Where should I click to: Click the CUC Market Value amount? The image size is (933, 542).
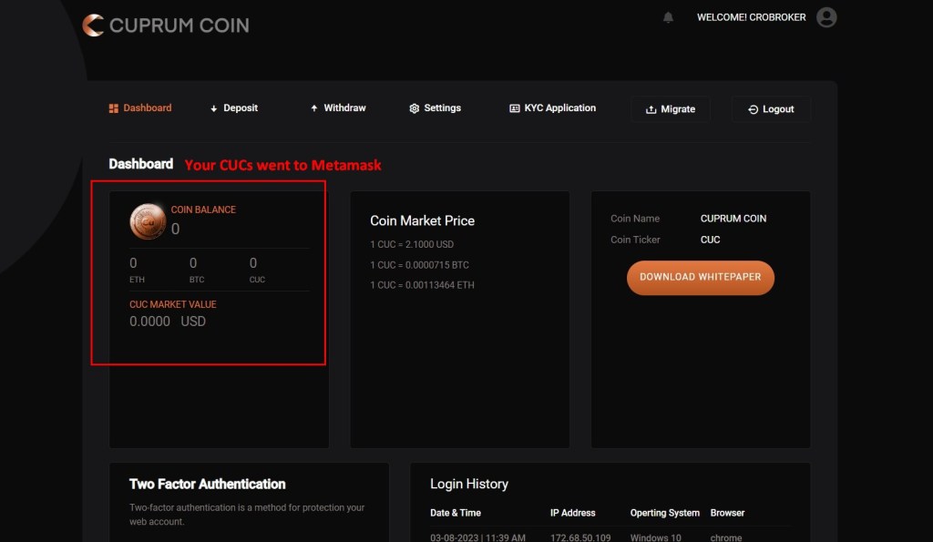[x=168, y=322]
